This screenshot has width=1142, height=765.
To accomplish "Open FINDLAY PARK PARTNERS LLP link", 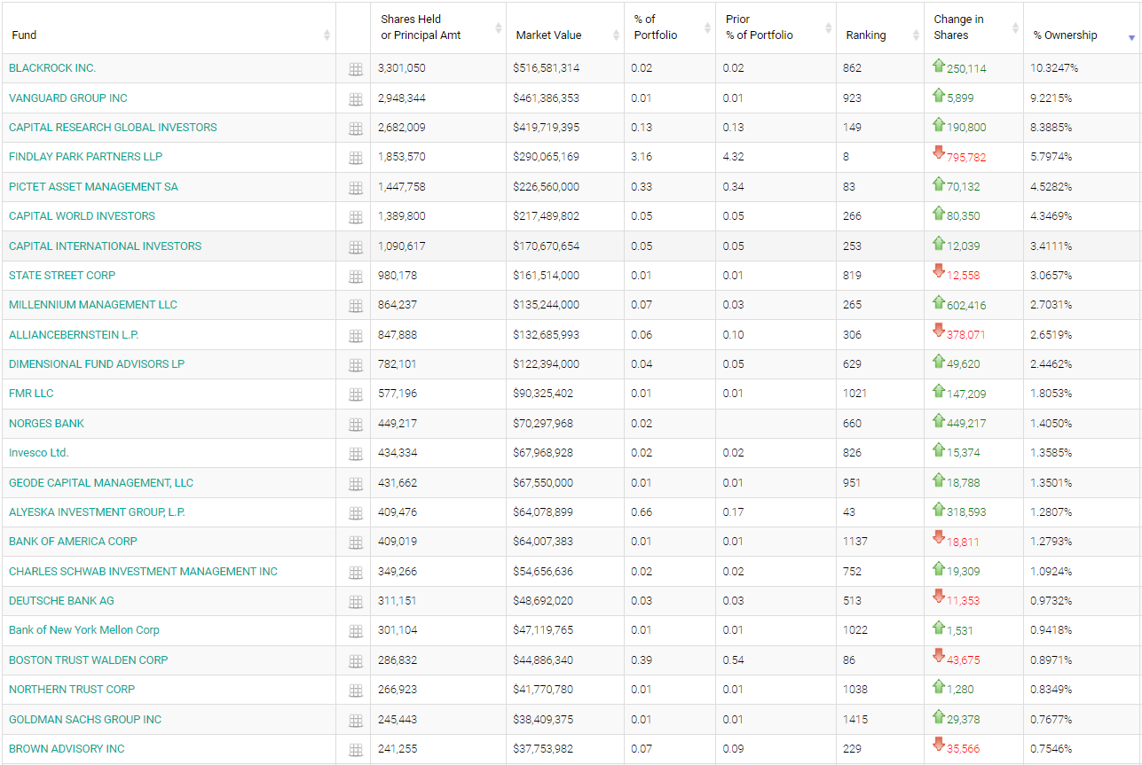I will tap(86, 157).
